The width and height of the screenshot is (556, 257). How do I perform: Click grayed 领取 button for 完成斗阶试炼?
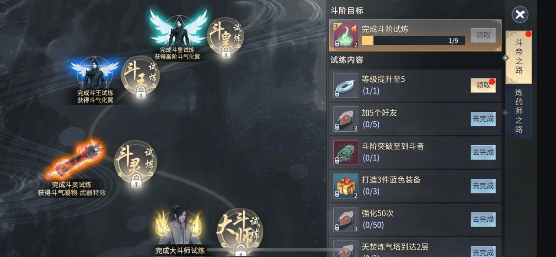483,35
